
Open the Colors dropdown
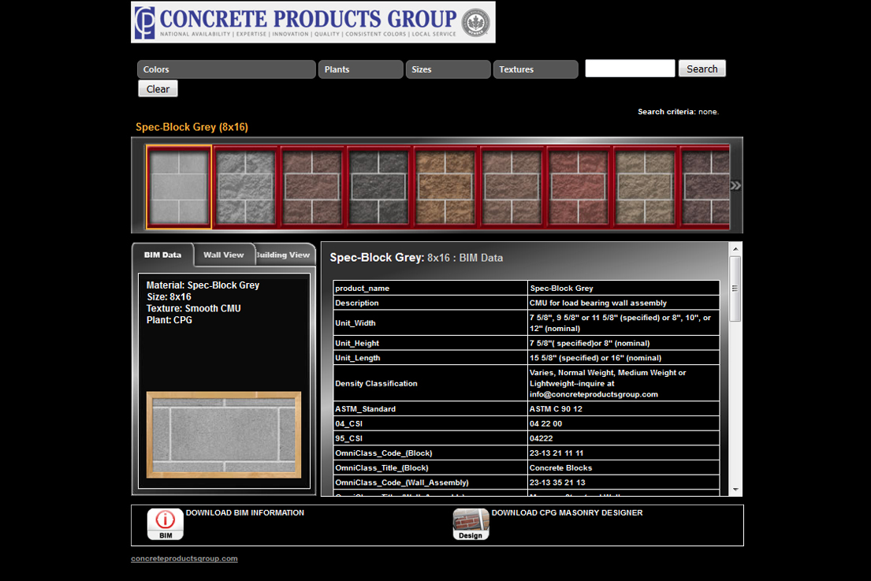pyautogui.click(x=226, y=69)
